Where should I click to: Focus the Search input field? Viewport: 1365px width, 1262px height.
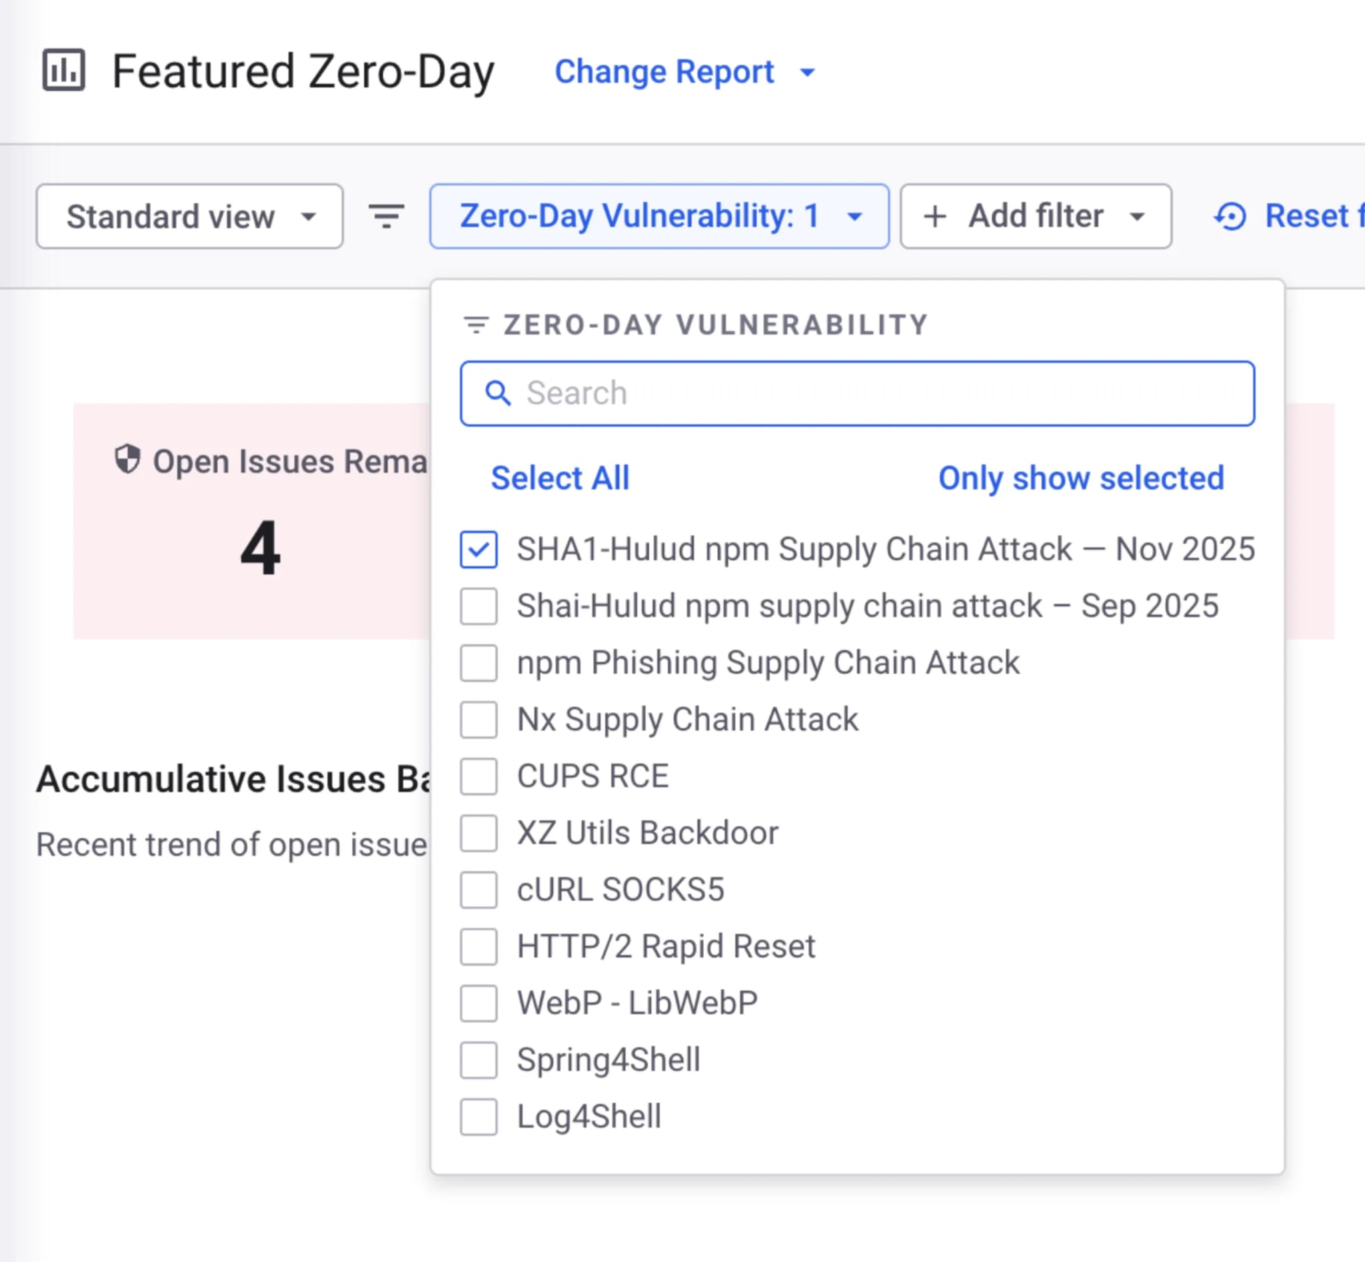pyautogui.click(x=857, y=393)
